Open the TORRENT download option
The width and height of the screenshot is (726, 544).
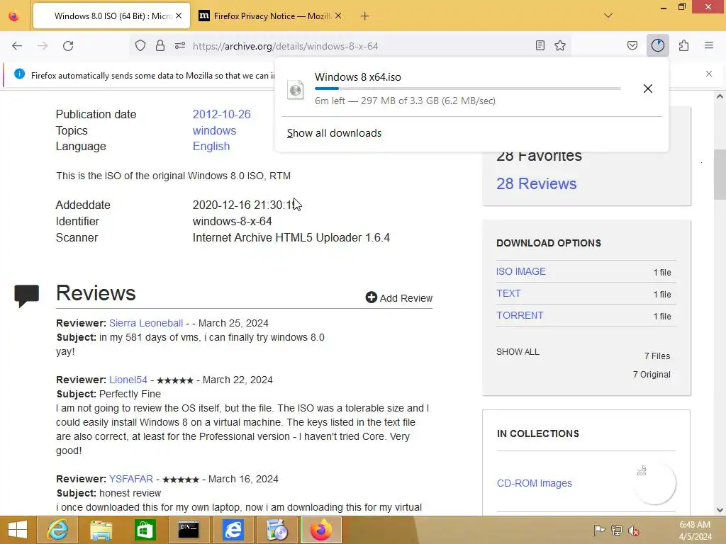(x=520, y=315)
